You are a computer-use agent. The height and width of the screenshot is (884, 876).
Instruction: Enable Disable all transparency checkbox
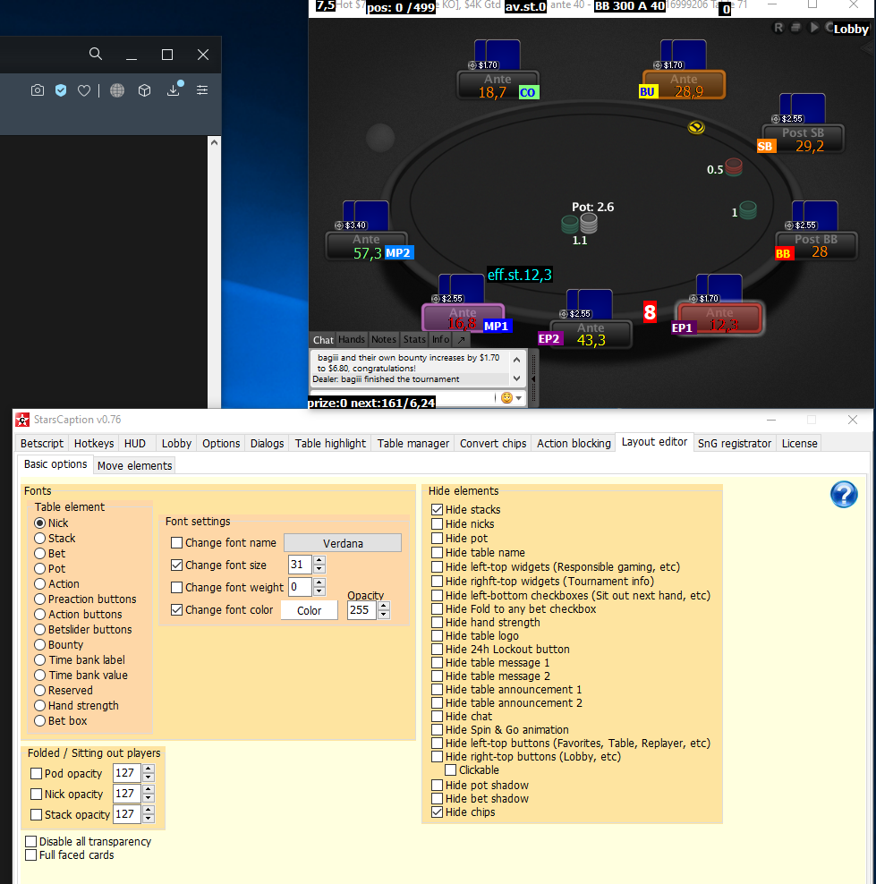(x=31, y=842)
